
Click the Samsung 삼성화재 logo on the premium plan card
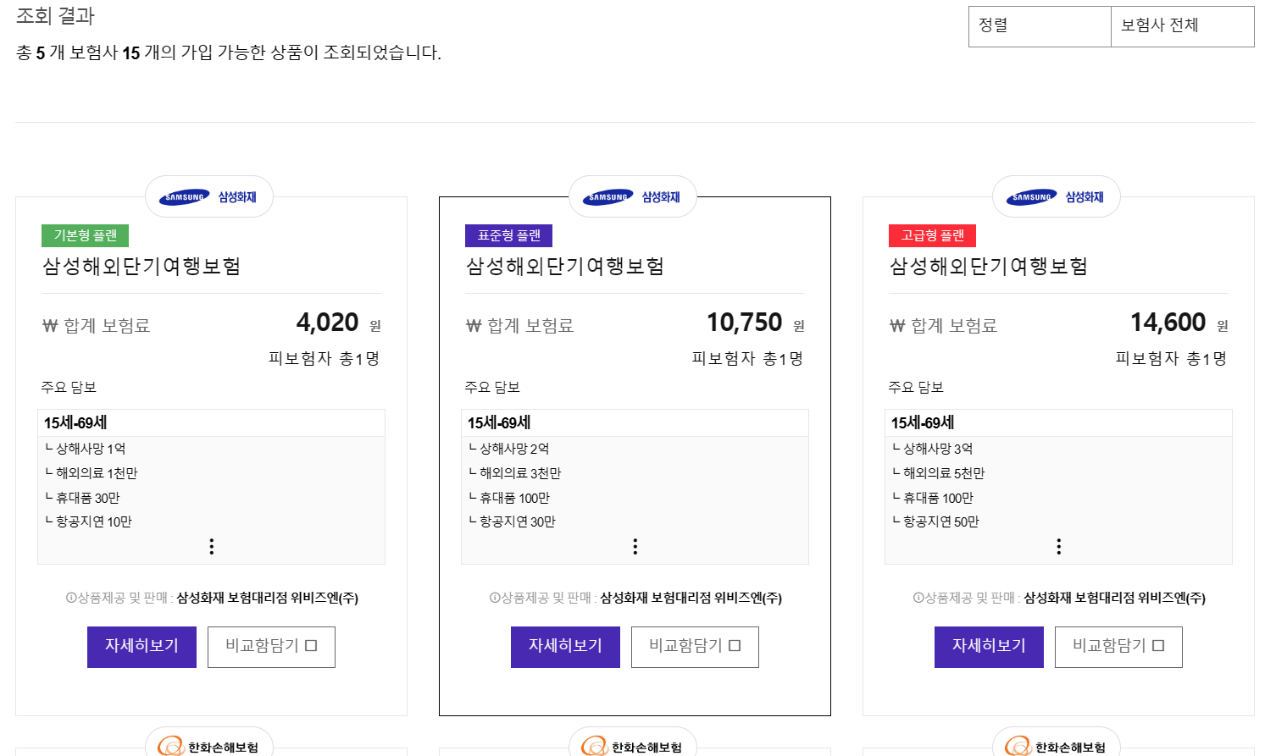(x=1056, y=196)
